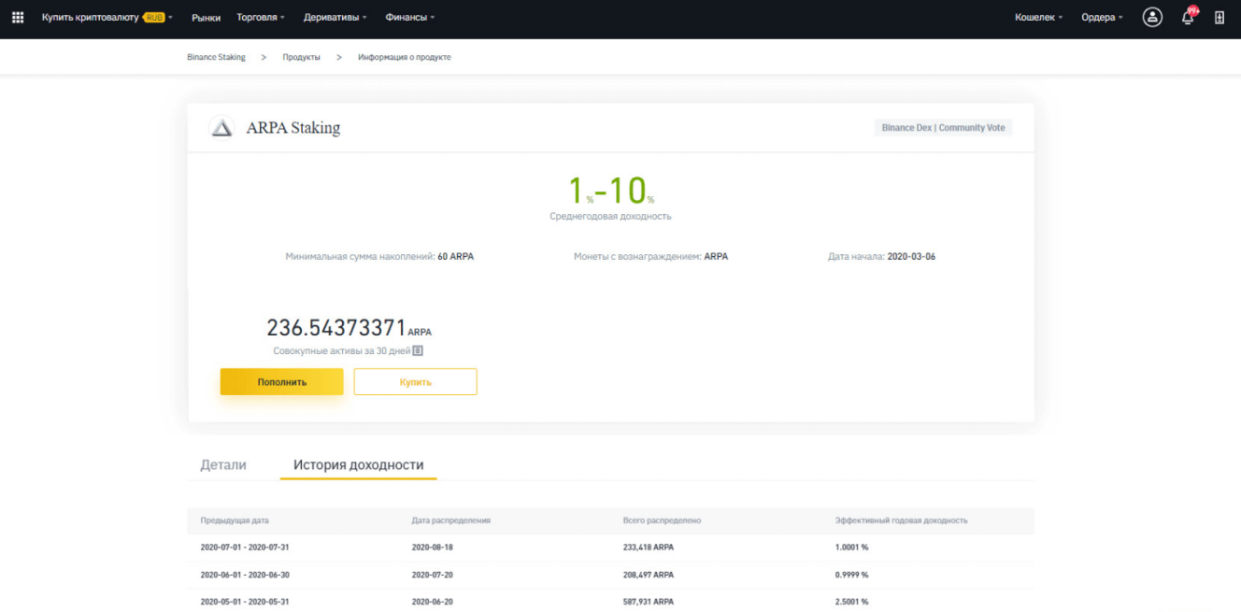The image size is (1241, 612).
Task: Click the Пополнить button
Action: [x=281, y=381]
